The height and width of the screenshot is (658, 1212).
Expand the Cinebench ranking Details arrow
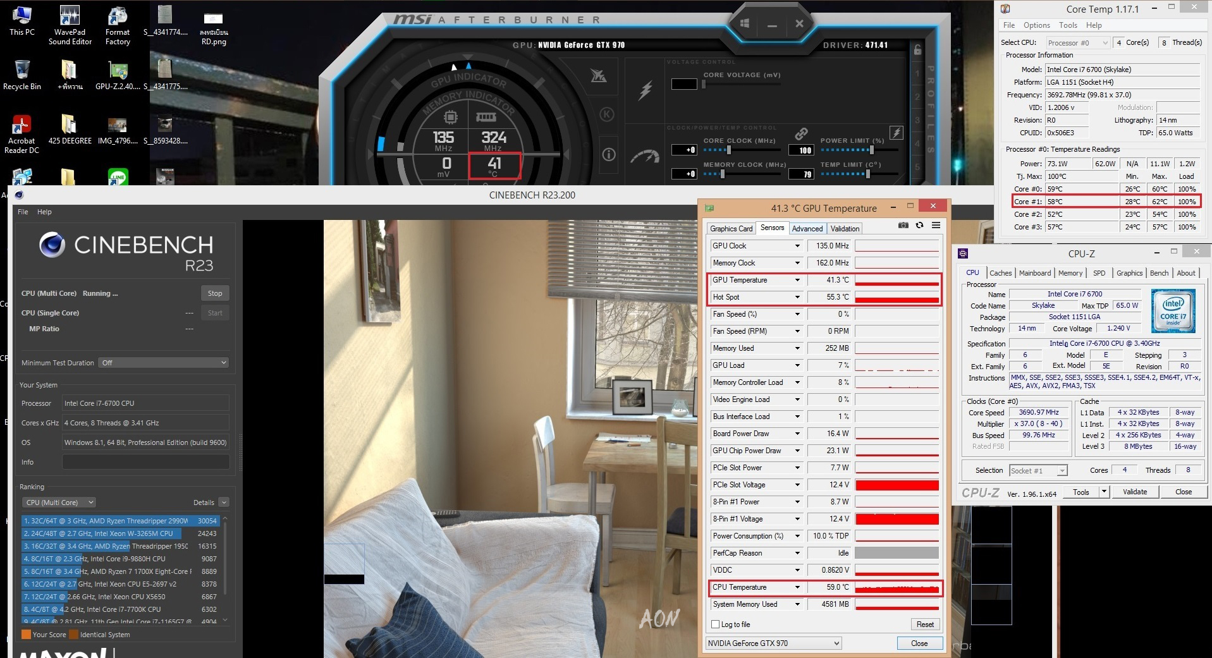click(223, 503)
